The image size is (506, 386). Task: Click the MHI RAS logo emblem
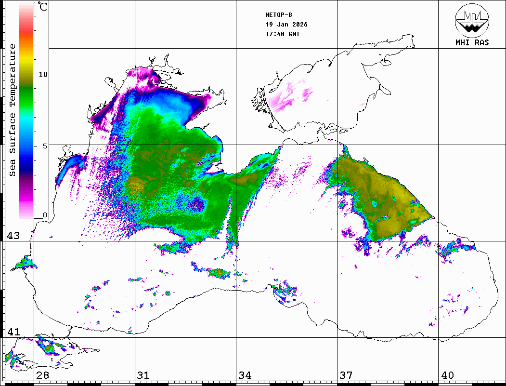pos(472,20)
